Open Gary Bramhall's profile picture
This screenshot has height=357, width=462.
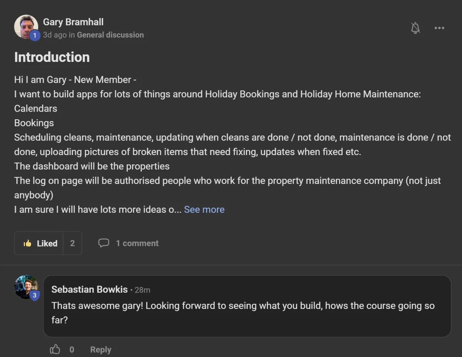coord(26,27)
